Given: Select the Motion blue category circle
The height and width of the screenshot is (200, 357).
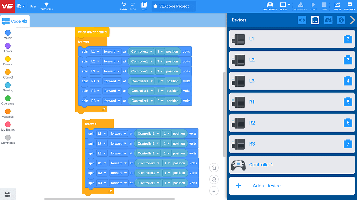Looking at the screenshot, I should point(8,33).
